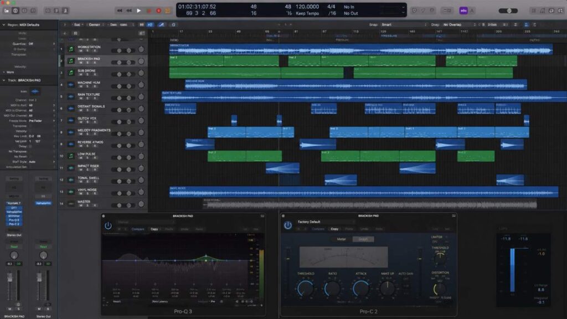Expand the More section in region inspector

(4, 72)
